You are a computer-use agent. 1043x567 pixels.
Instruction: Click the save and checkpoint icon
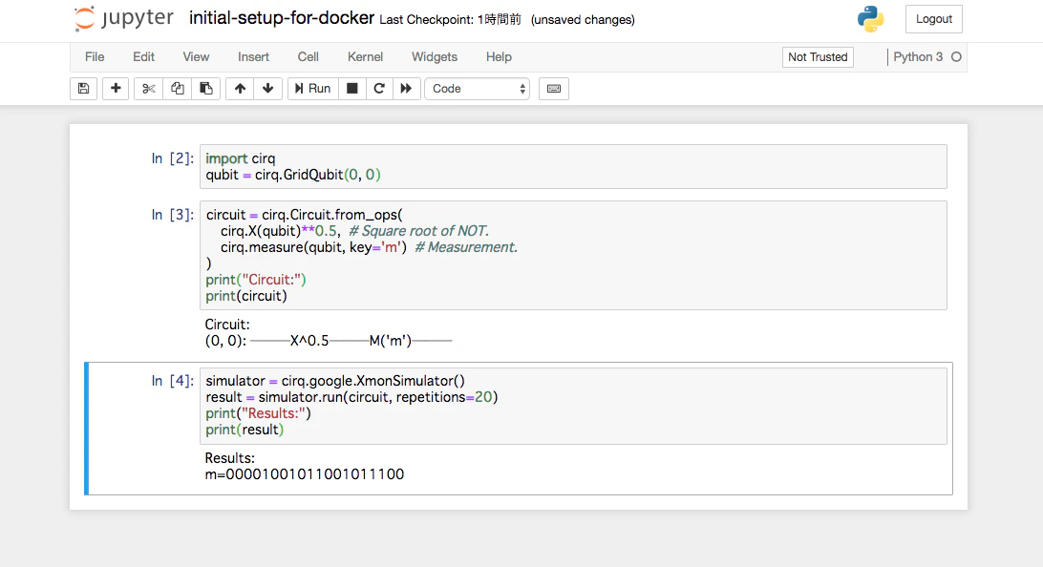(84, 89)
